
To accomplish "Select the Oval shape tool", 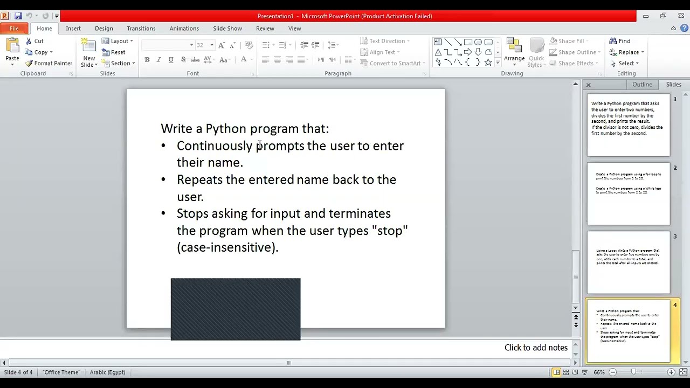I will (478, 42).
